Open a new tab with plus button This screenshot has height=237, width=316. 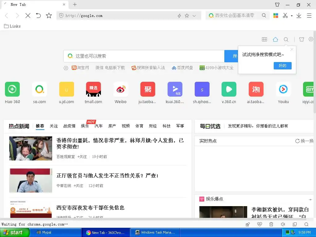tap(75, 4)
